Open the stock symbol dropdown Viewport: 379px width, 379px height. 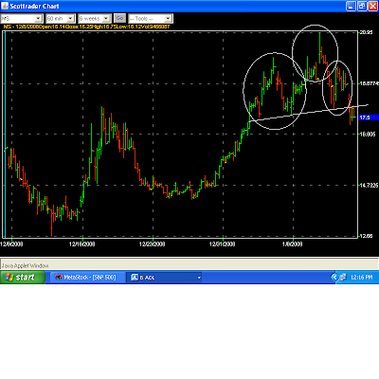point(22,19)
